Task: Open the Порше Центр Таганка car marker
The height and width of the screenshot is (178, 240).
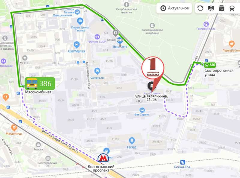Action: point(80,21)
